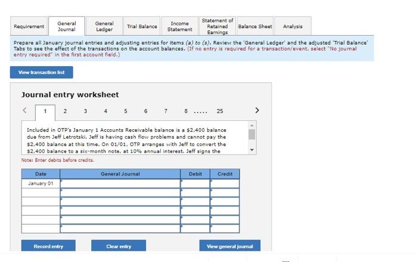Image resolution: width=417 pixels, height=262 pixels.
Task: Click the description box scrollbar thumb
Action: click(x=251, y=135)
